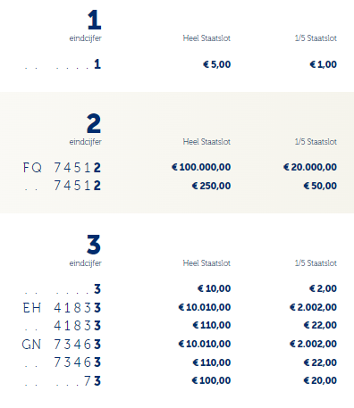This screenshot has height=408, width=354.
Task: Click the large eindcijfer 3 heading
Action: pos(94,245)
